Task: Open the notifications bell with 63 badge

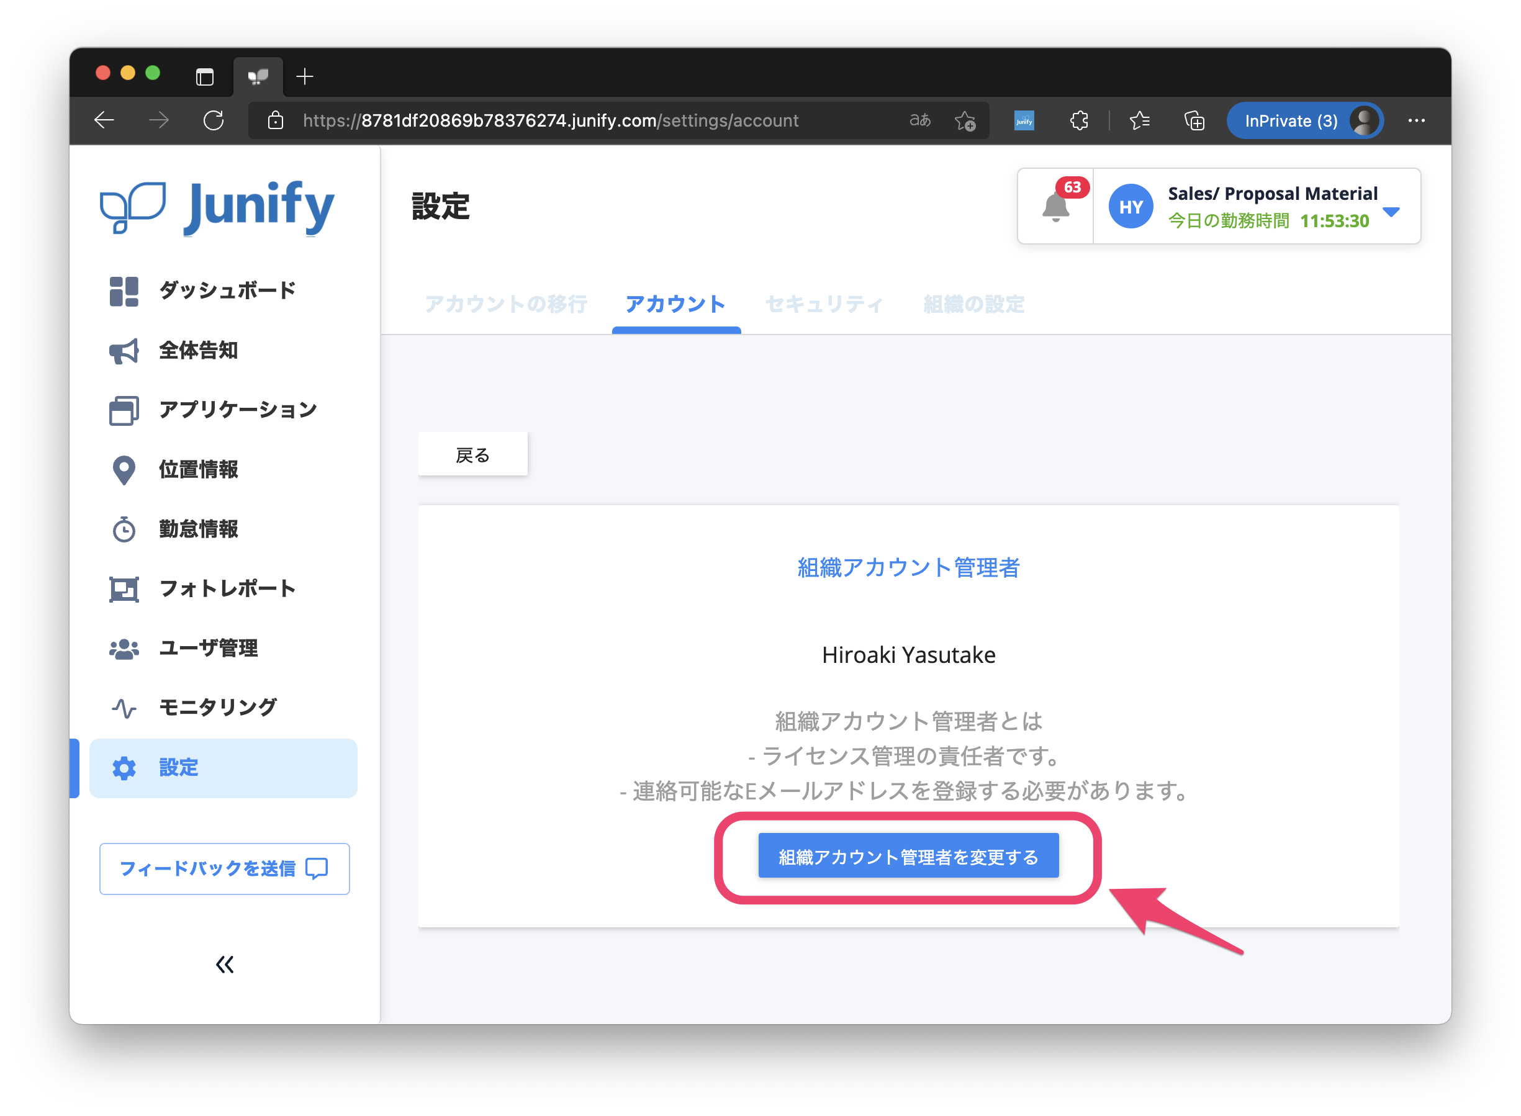Action: tap(1055, 206)
